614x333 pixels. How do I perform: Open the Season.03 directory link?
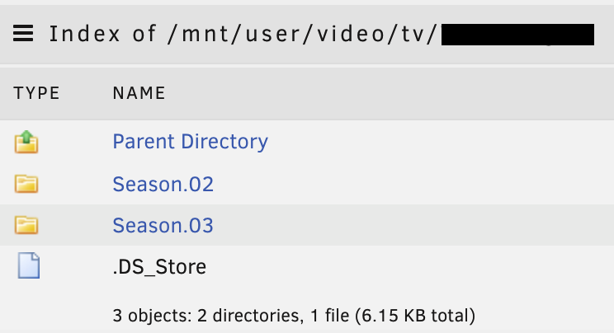tap(163, 225)
